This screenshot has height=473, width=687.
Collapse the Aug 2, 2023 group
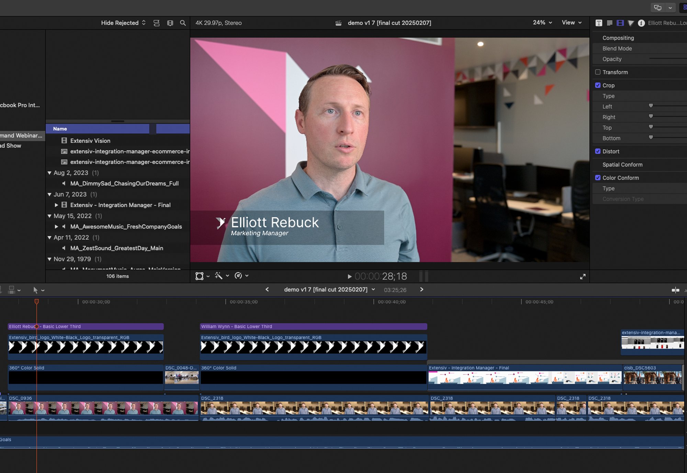(x=49, y=173)
